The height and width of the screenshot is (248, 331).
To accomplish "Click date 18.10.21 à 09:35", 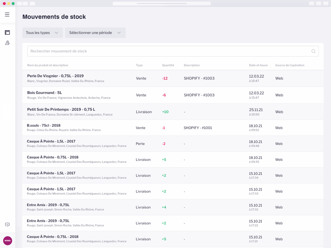I will pyautogui.click(x=255, y=160).
